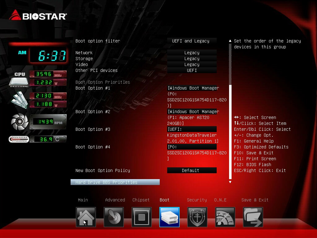Change Other PCI devices UEFI setting
Screen dimensions: 317x238
click(192, 70)
